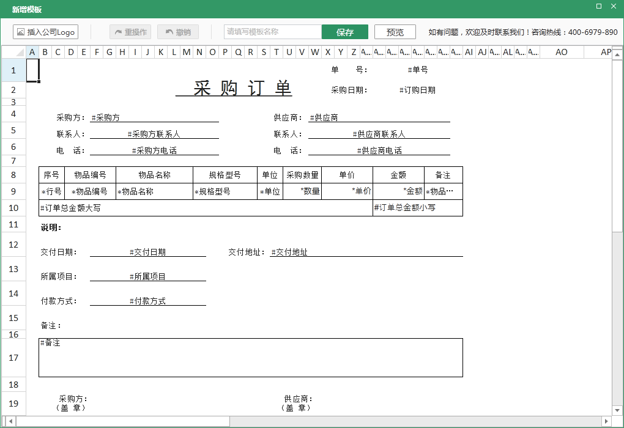This screenshot has width=624, height=428.
Task: Click the horizontal scrollbar left arrow
Action: pos(10,421)
